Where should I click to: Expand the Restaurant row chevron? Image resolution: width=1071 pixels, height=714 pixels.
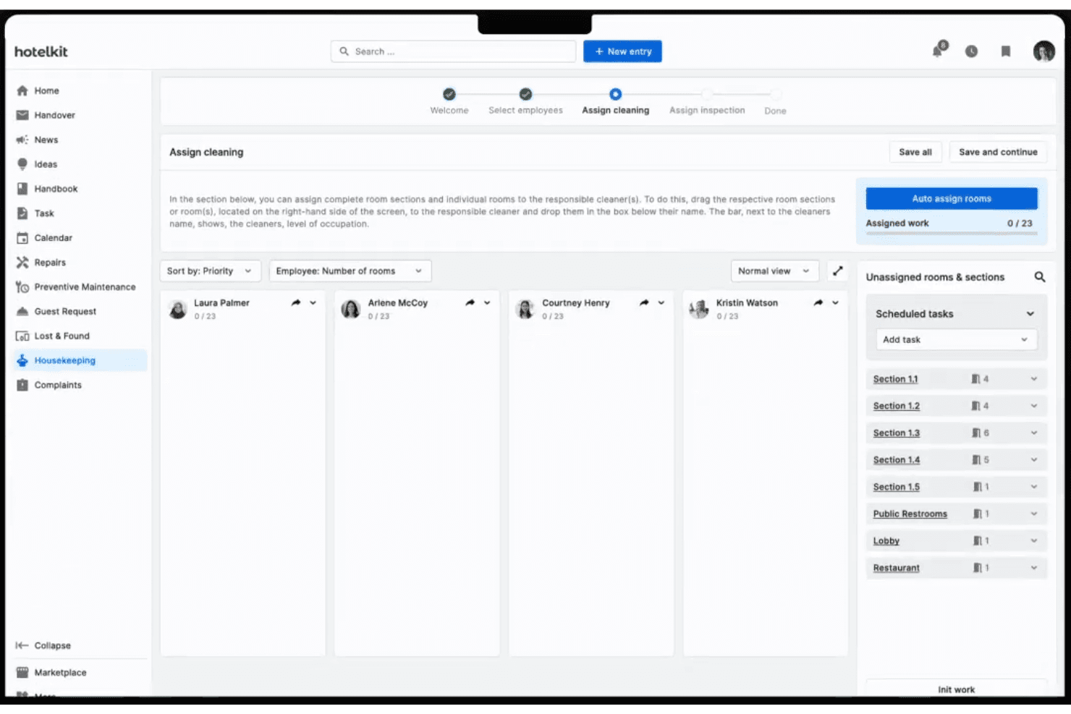(x=1034, y=568)
